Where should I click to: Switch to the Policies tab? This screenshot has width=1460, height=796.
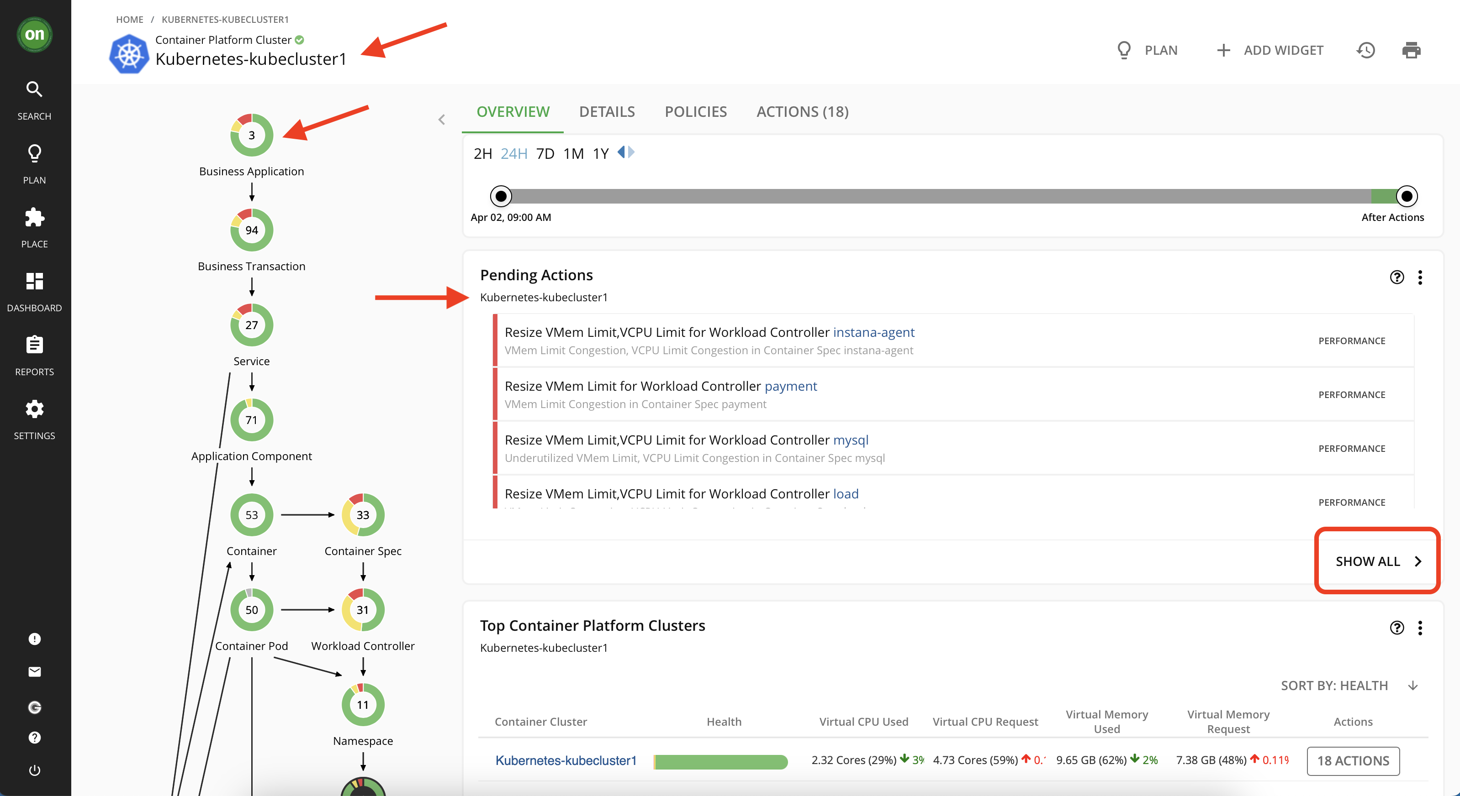pyautogui.click(x=695, y=111)
